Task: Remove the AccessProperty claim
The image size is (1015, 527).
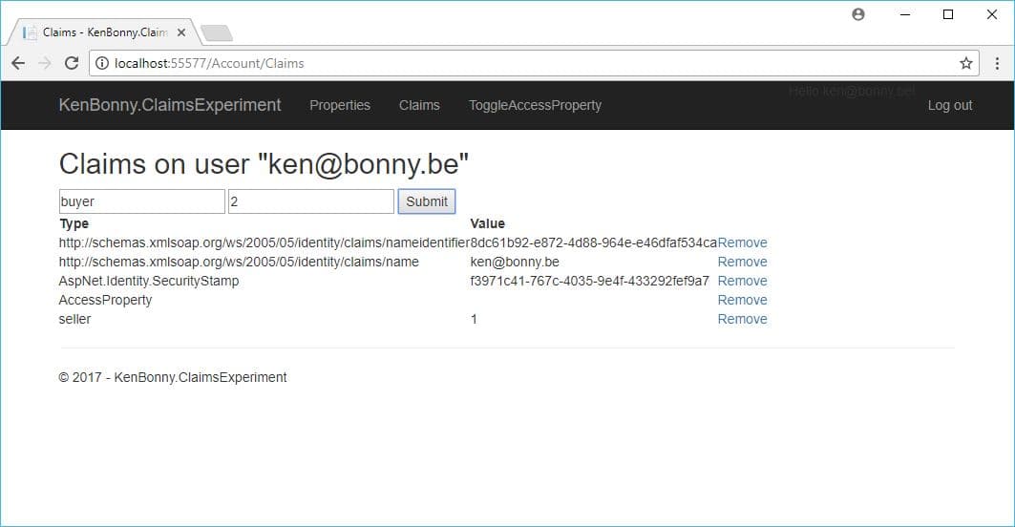Action: (742, 300)
